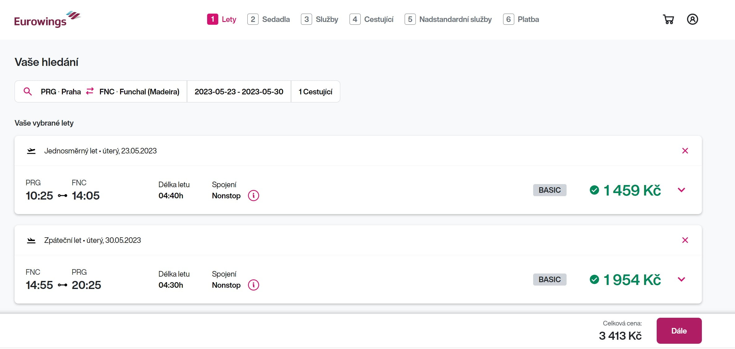
Task: Open the user account profile icon
Action: (x=692, y=19)
